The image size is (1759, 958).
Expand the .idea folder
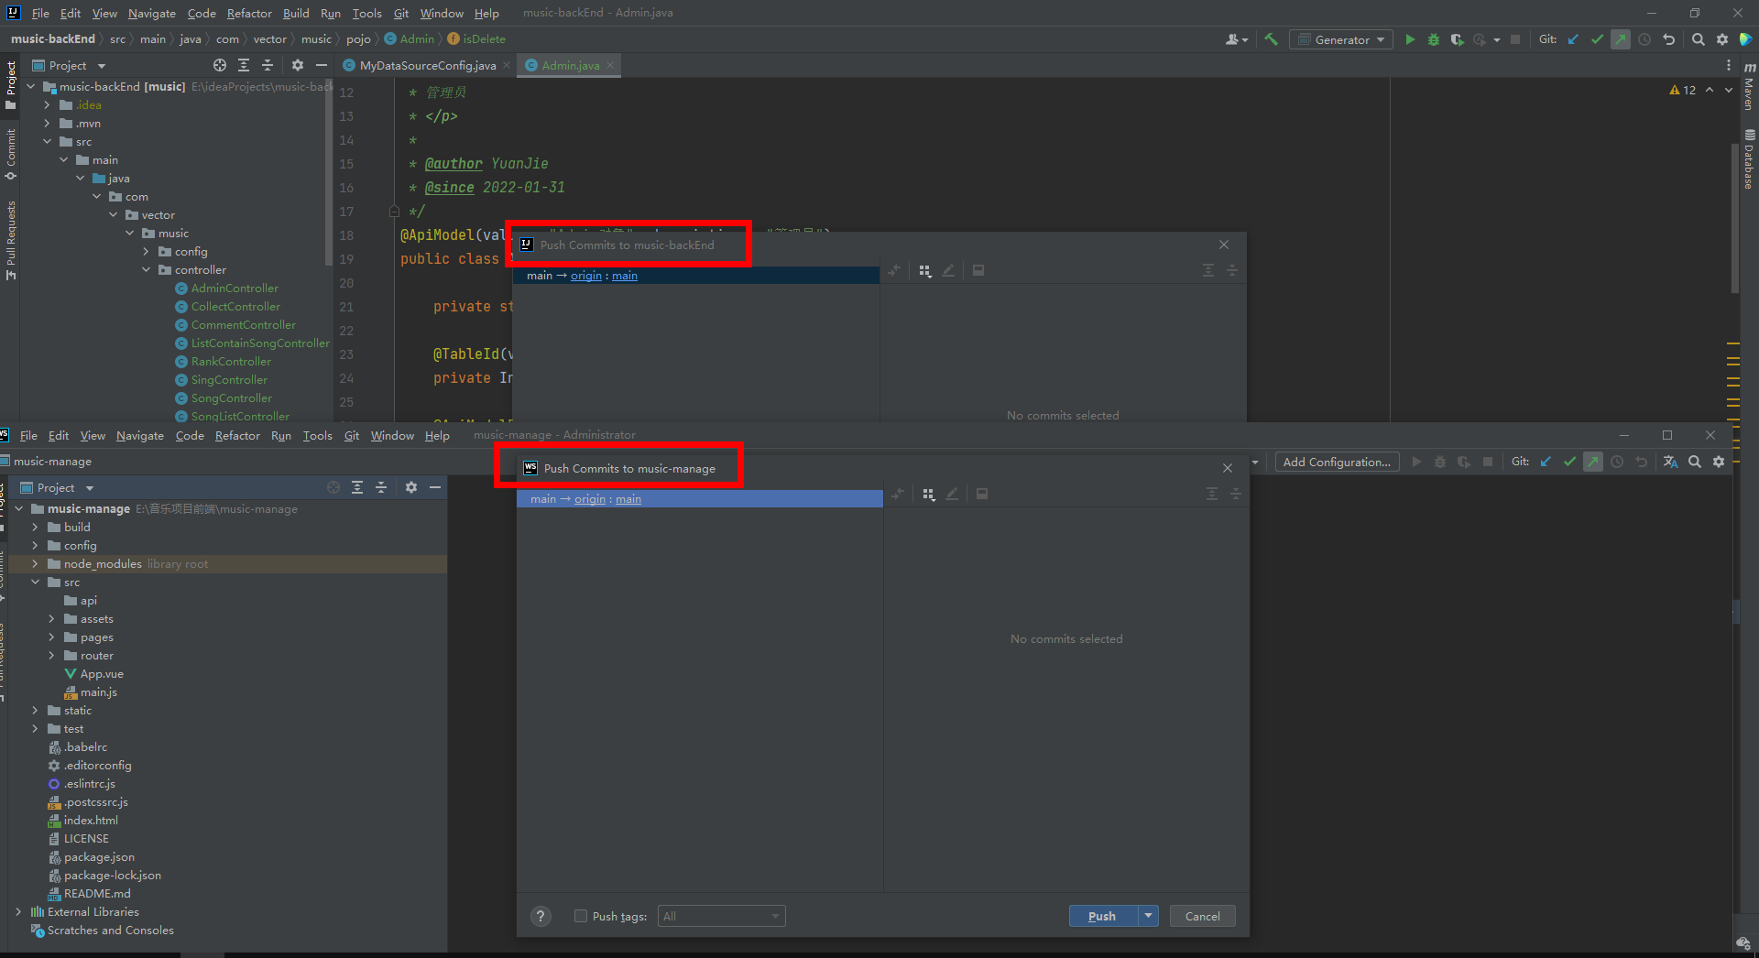47,105
